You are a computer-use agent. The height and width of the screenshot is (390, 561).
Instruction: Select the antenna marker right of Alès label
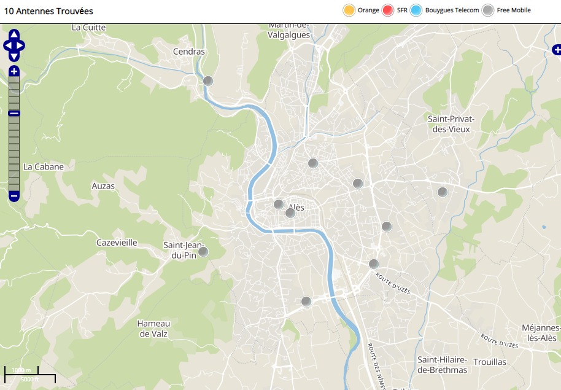click(x=290, y=213)
